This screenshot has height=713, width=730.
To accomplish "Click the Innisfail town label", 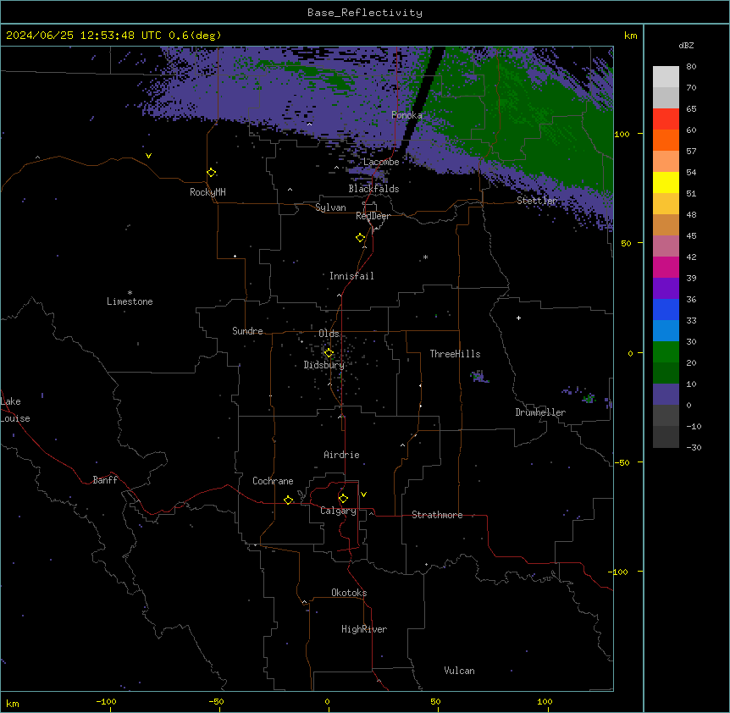I will pos(351,276).
